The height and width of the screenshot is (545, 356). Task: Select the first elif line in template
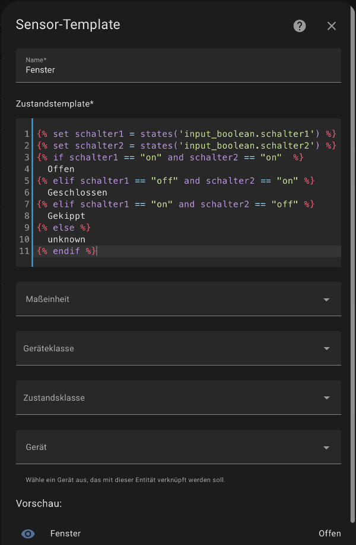click(x=175, y=181)
